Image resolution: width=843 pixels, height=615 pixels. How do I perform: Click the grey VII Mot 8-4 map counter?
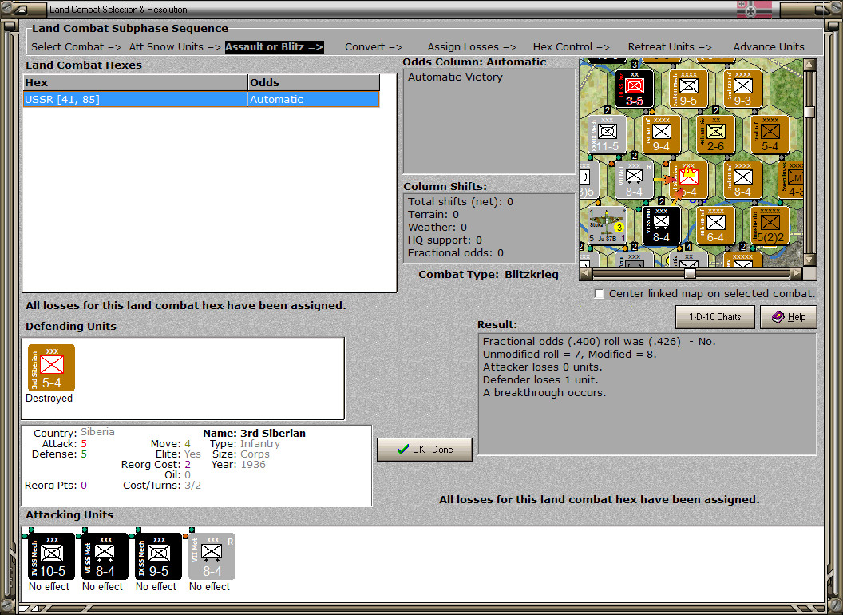click(634, 180)
